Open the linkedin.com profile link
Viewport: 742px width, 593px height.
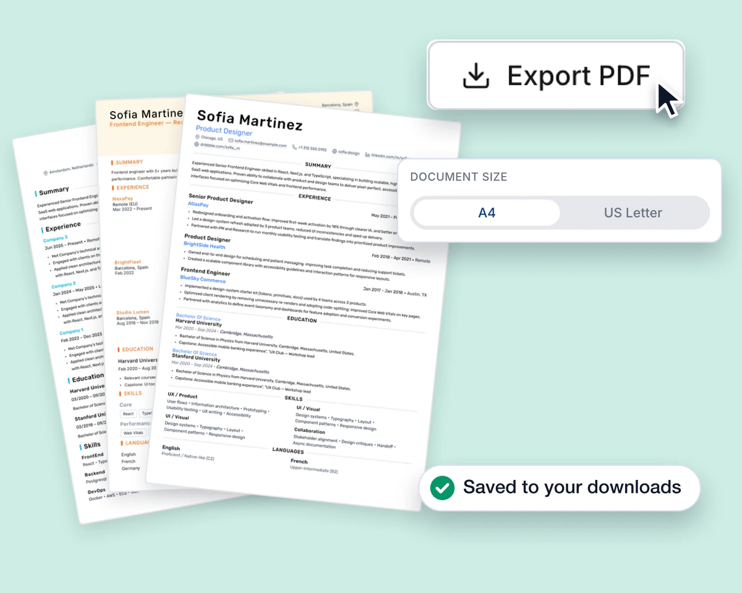click(390, 156)
